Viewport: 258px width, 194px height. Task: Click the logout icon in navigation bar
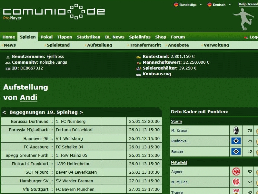point(246,38)
